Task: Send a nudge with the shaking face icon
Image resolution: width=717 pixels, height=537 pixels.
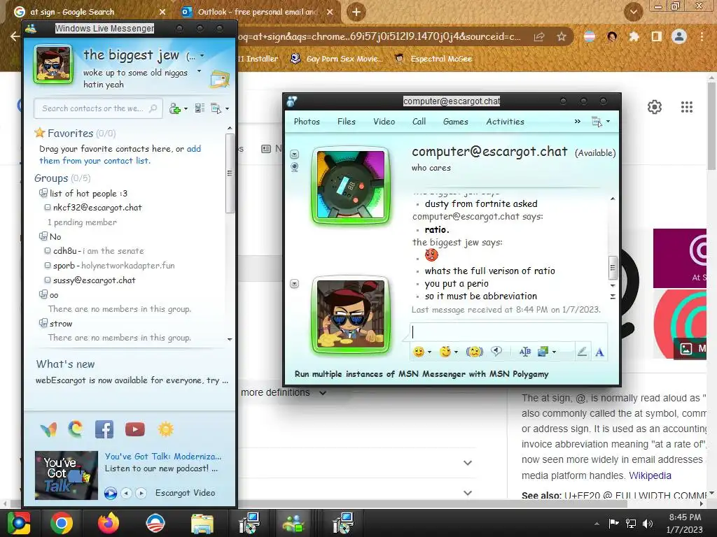Action: (x=474, y=352)
